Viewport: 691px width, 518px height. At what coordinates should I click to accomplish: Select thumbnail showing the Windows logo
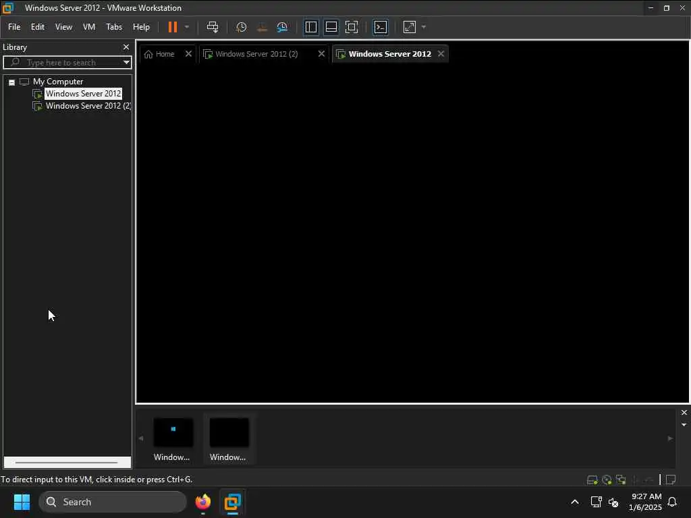pos(173,432)
